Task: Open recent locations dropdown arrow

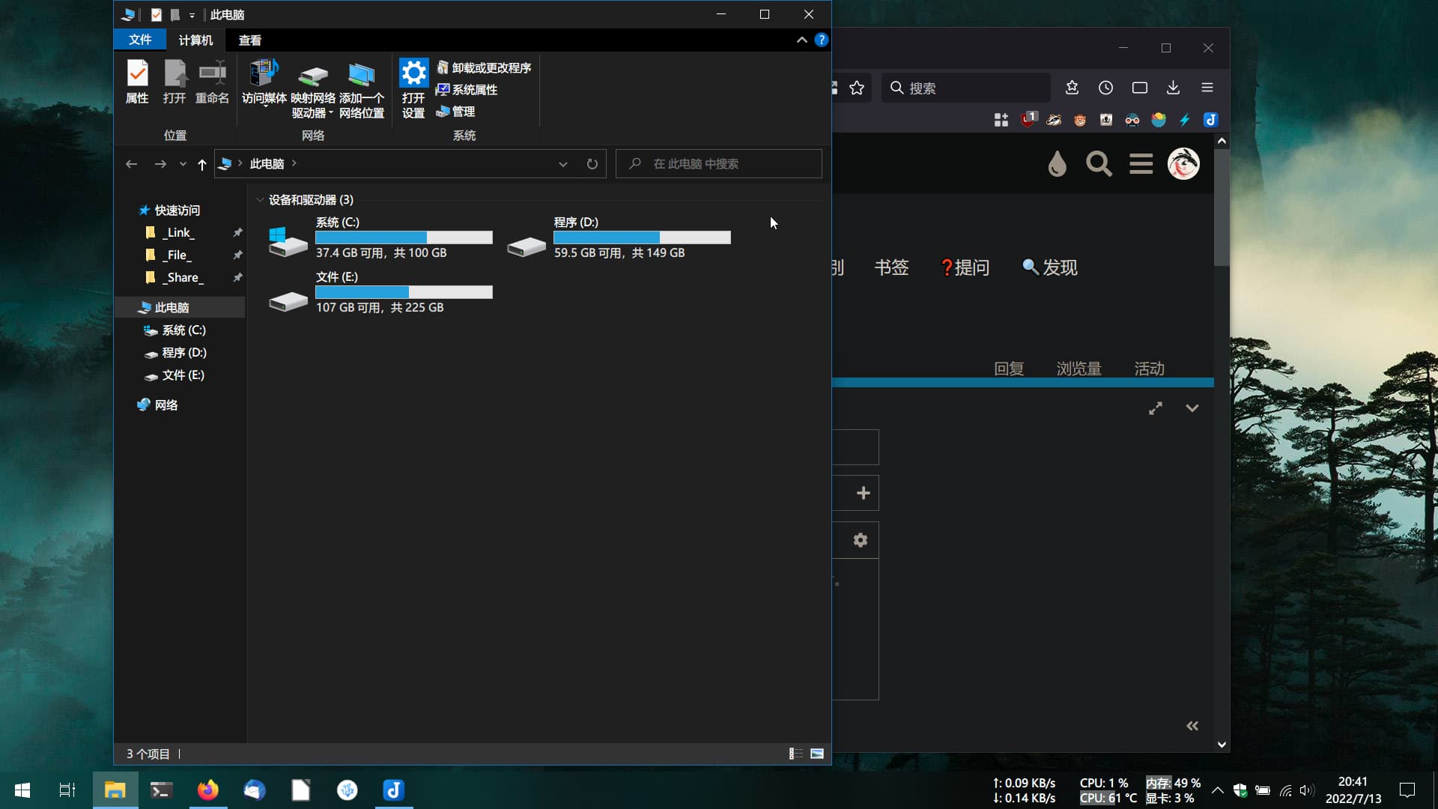Action: click(x=183, y=164)
